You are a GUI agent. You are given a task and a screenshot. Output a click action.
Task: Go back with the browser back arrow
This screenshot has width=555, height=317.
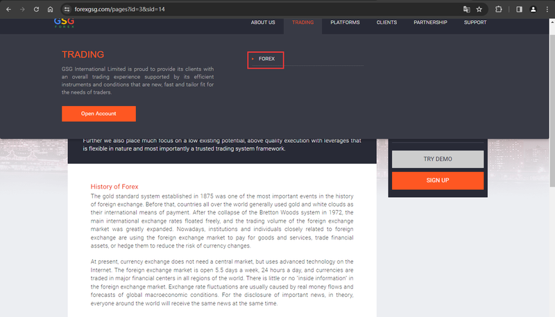point(8,9)
